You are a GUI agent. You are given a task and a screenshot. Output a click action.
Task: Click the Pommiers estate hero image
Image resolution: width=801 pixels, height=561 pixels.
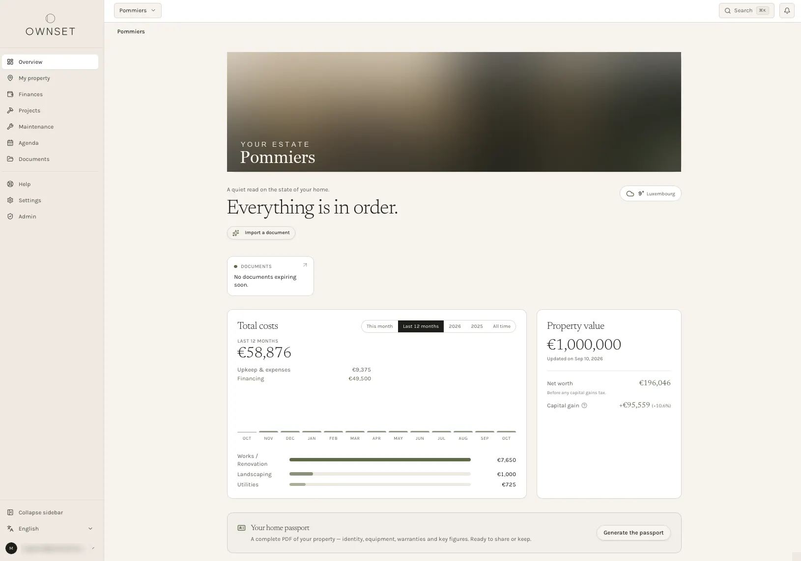pyautogui.click(x=454, y=112)
